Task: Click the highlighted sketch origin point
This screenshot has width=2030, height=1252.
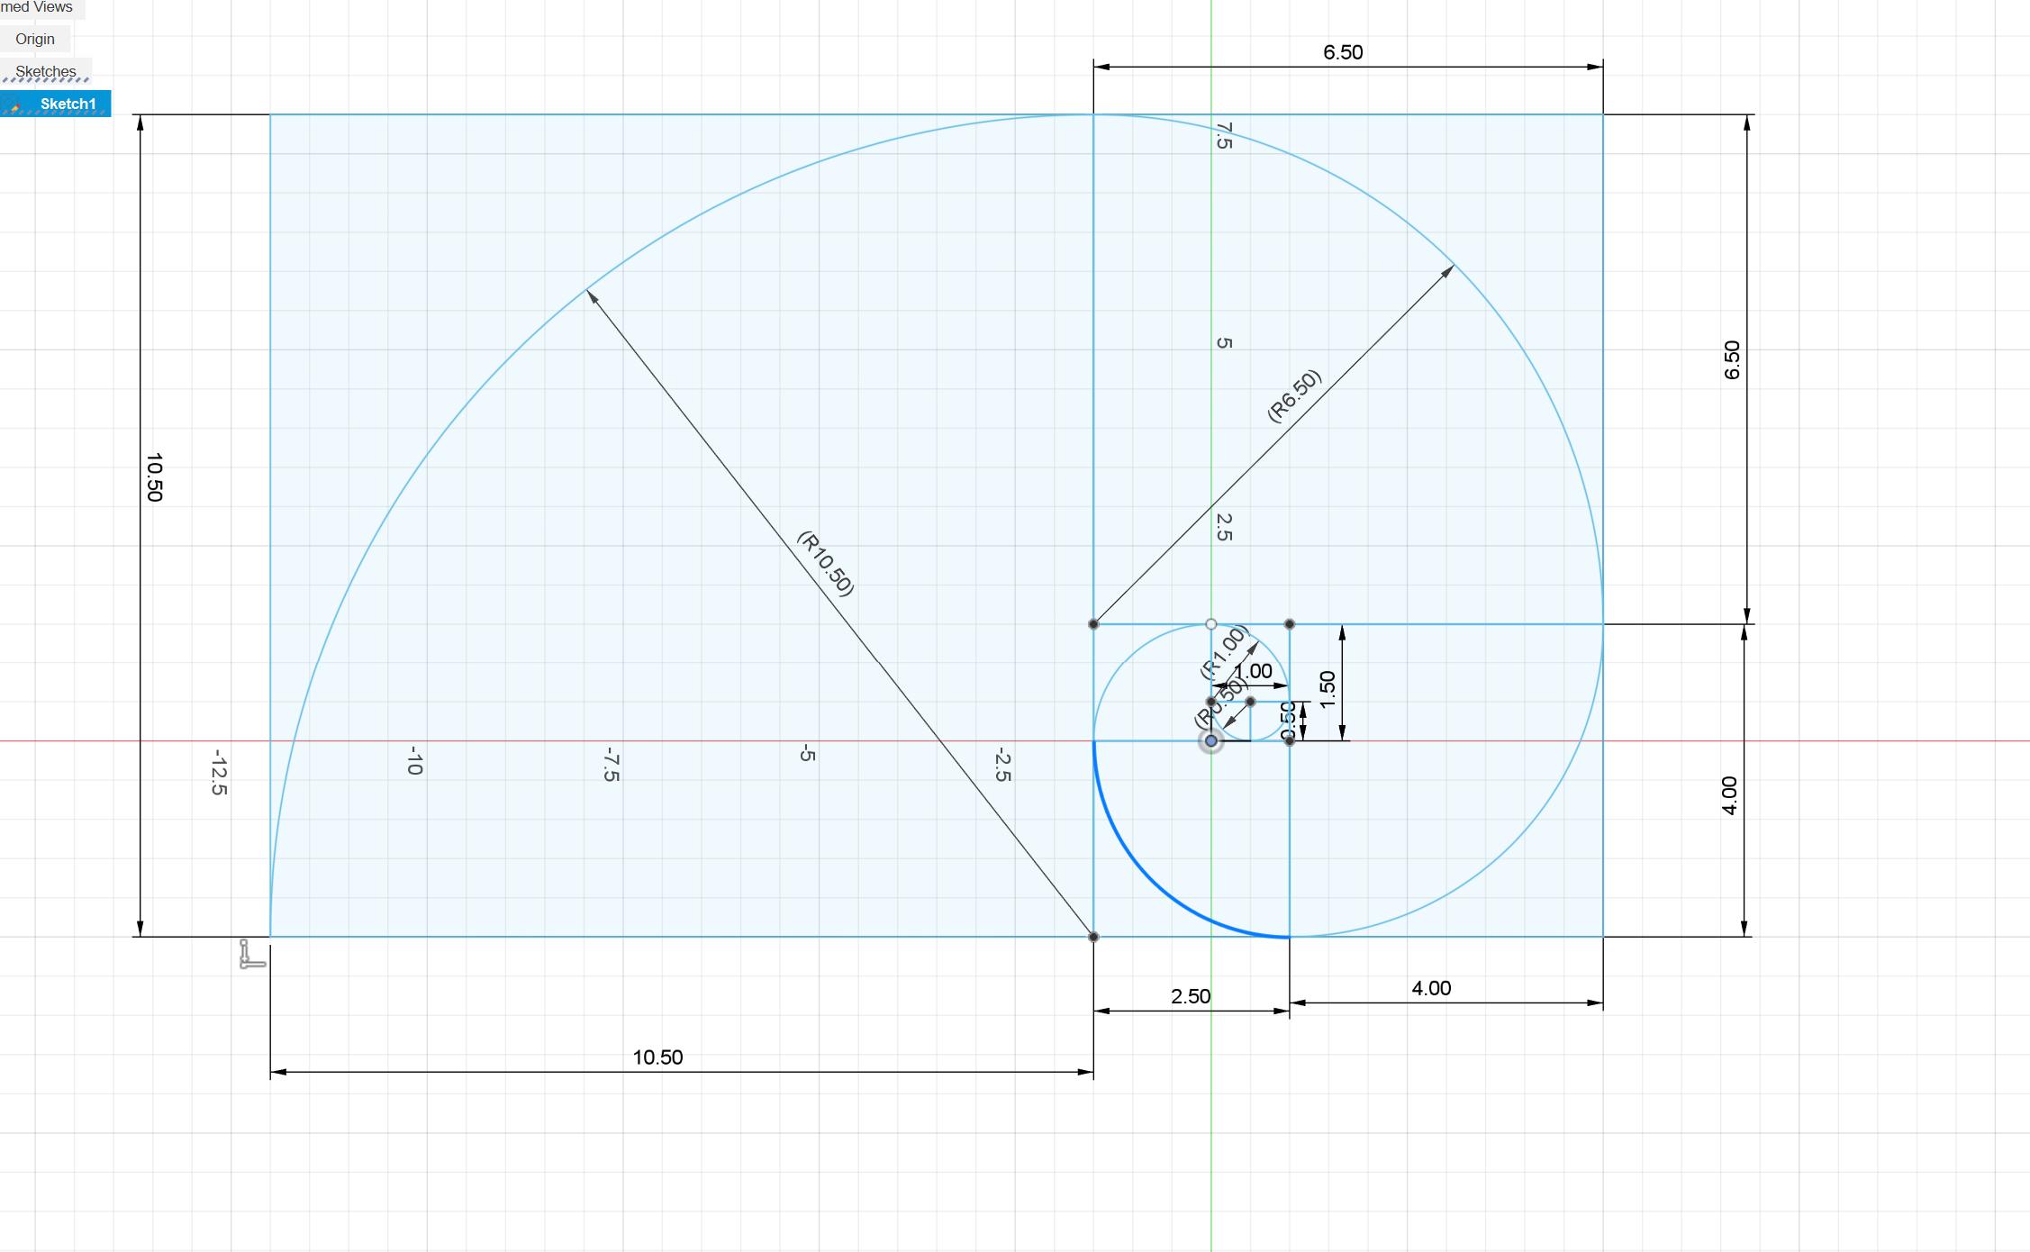Action: point(1211,741)
